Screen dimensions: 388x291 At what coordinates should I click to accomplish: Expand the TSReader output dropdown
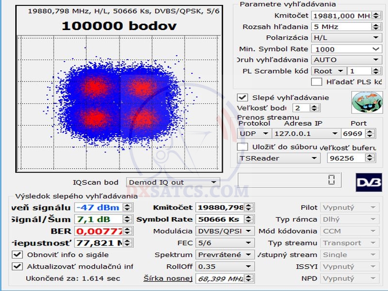coord(279,158)
